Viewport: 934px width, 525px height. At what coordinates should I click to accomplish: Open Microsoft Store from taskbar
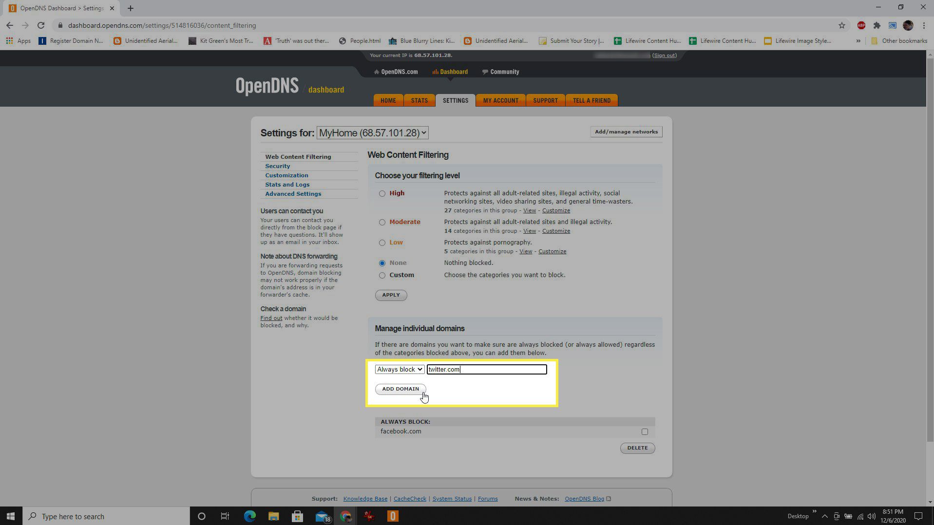point(297,516)
